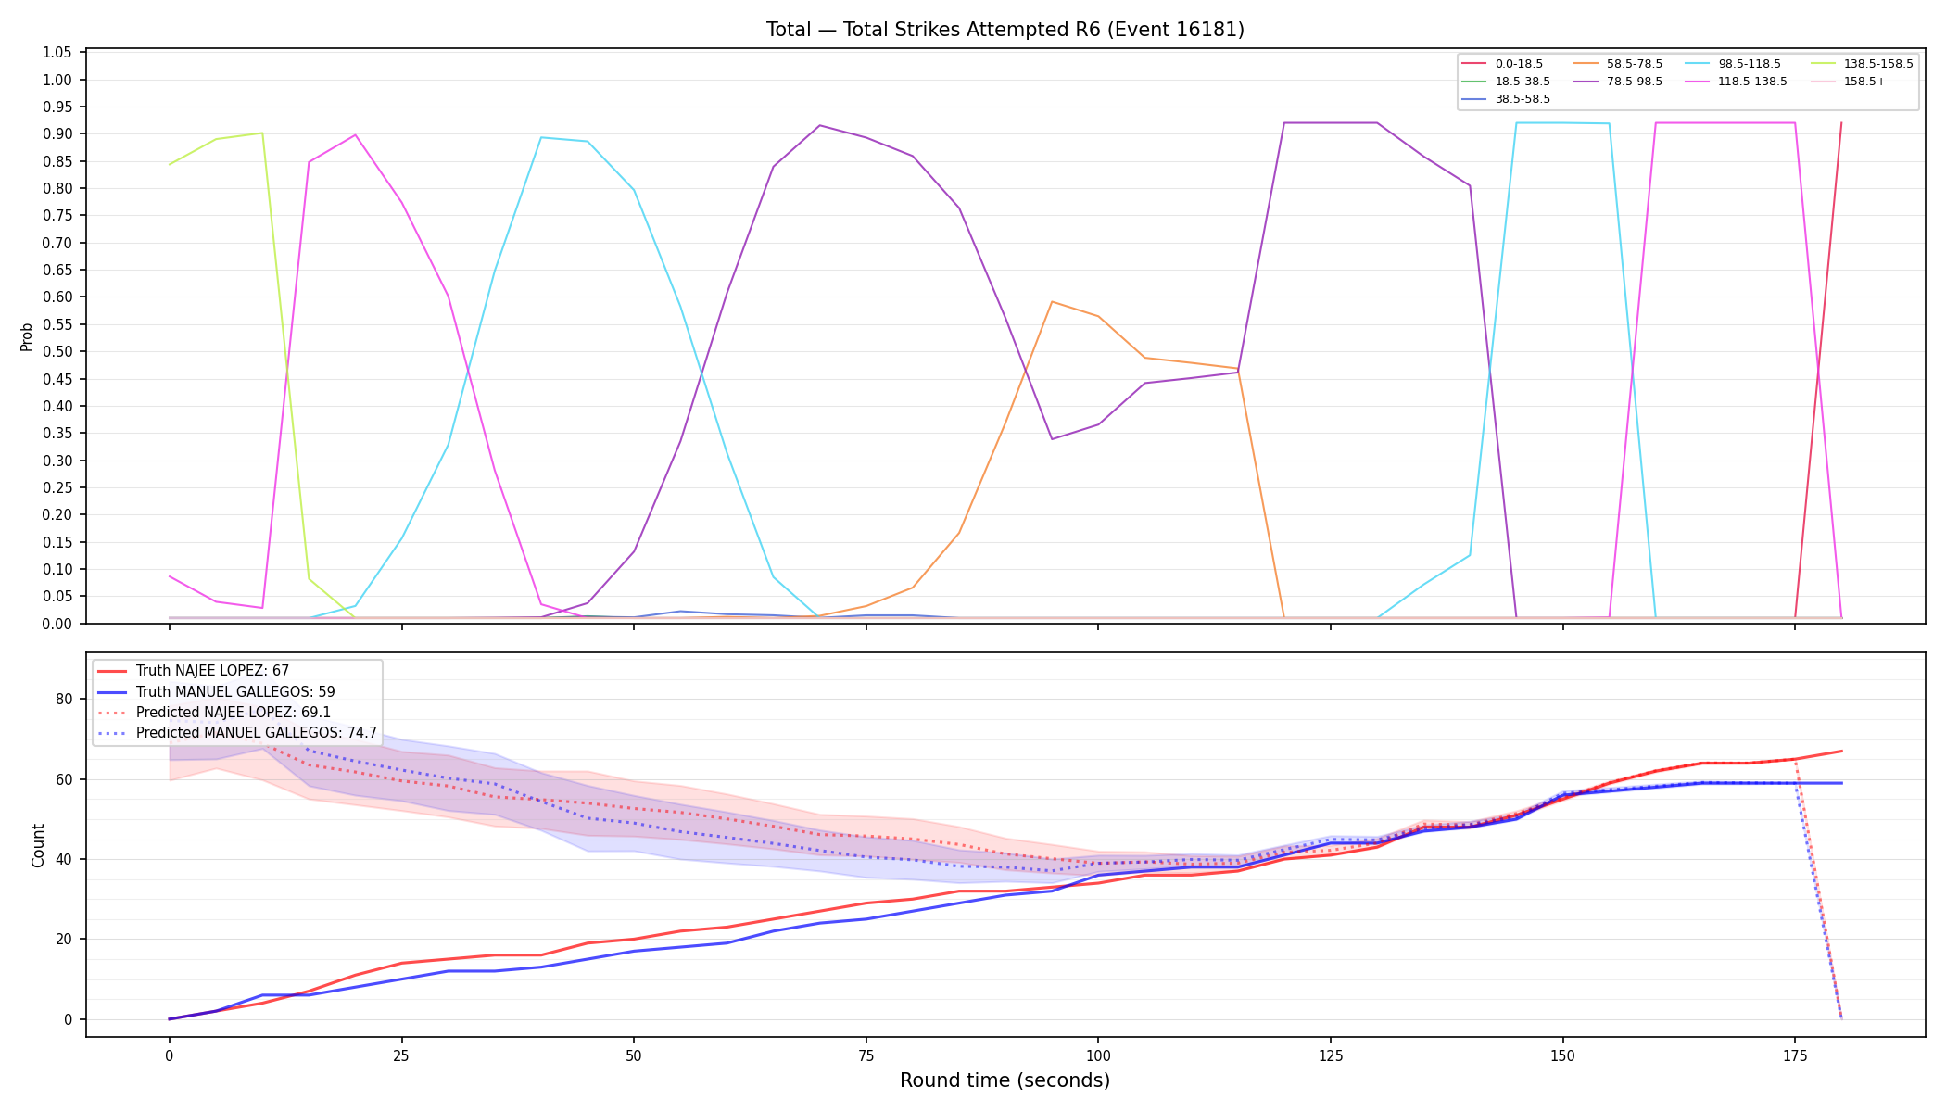
Task: Click the cyan line swatch for '98.5-118.5'
Action: [1698, 64]
